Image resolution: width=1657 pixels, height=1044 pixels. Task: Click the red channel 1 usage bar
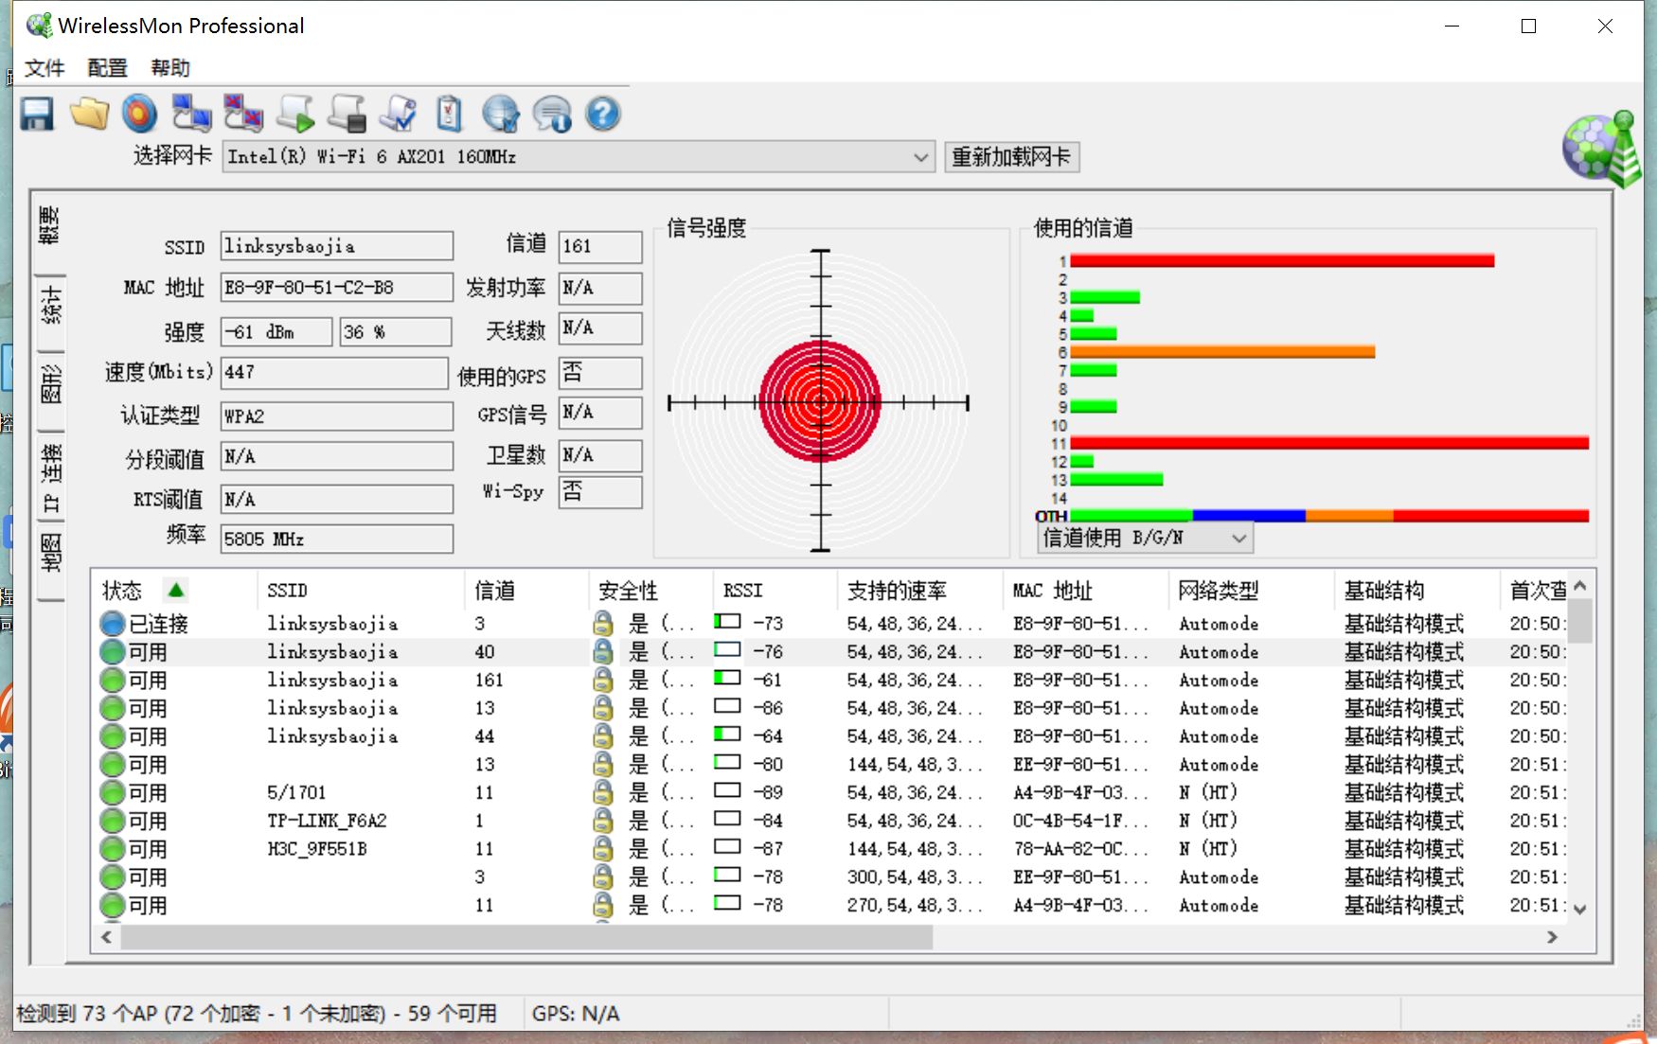tap(1282, 260)
